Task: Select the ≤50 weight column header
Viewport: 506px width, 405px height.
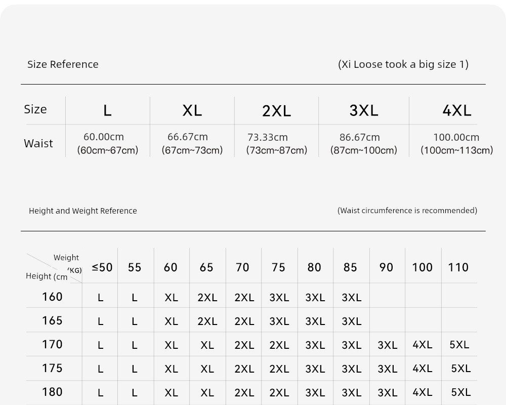Action: [x=102, y=267]
